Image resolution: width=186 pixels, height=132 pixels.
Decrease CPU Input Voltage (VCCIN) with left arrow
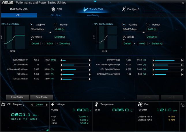[x=153, y=75]
